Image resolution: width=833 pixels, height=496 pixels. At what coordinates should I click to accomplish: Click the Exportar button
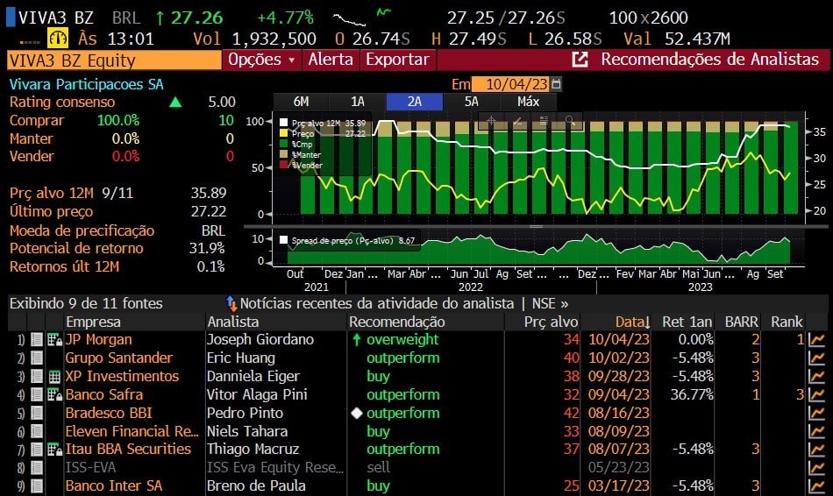[x=397, y=60]
